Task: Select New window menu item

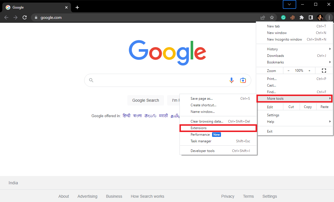Action: pyautogui.click(x=295, y=33)
